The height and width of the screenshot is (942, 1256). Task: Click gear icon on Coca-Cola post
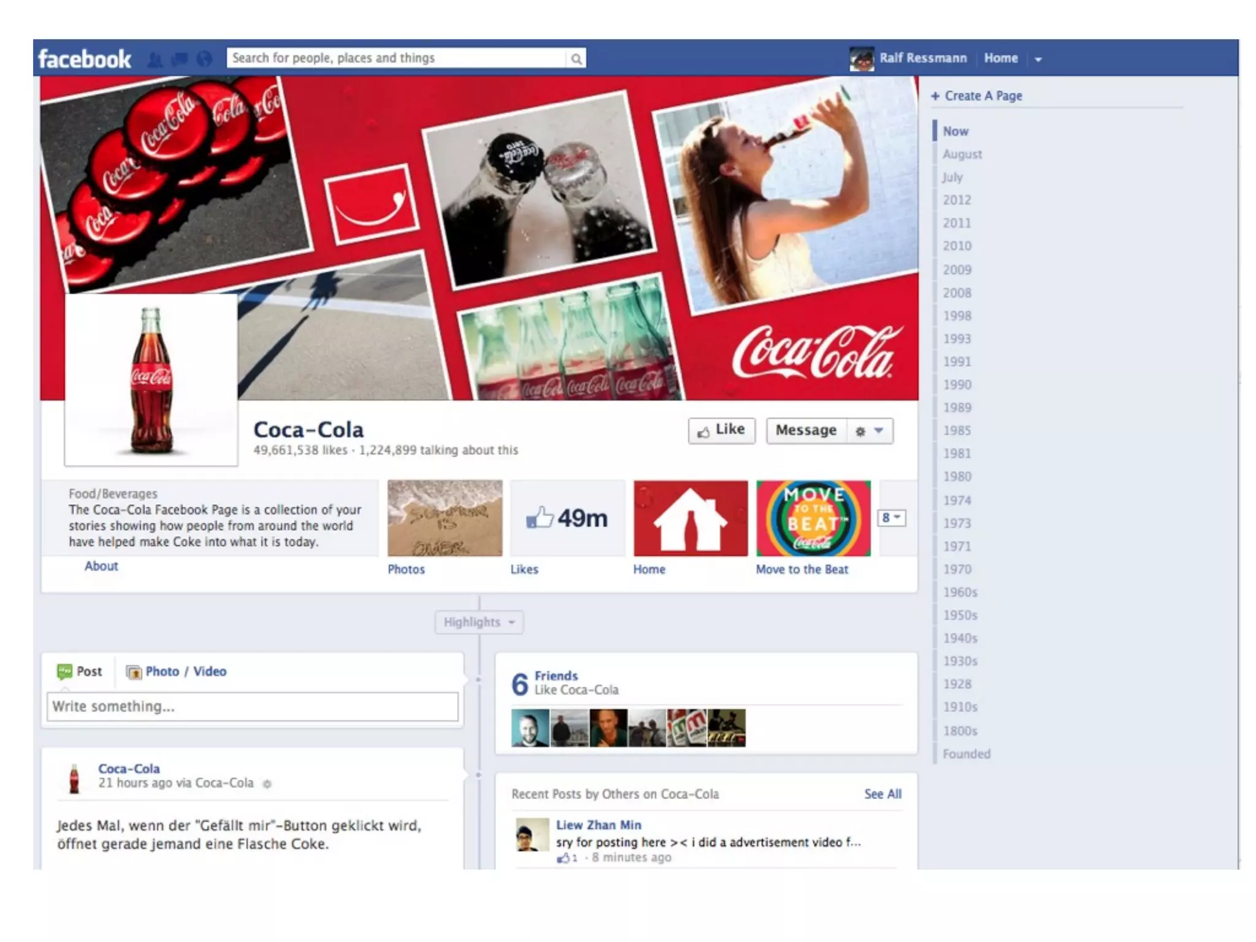(x=267, y=784)
